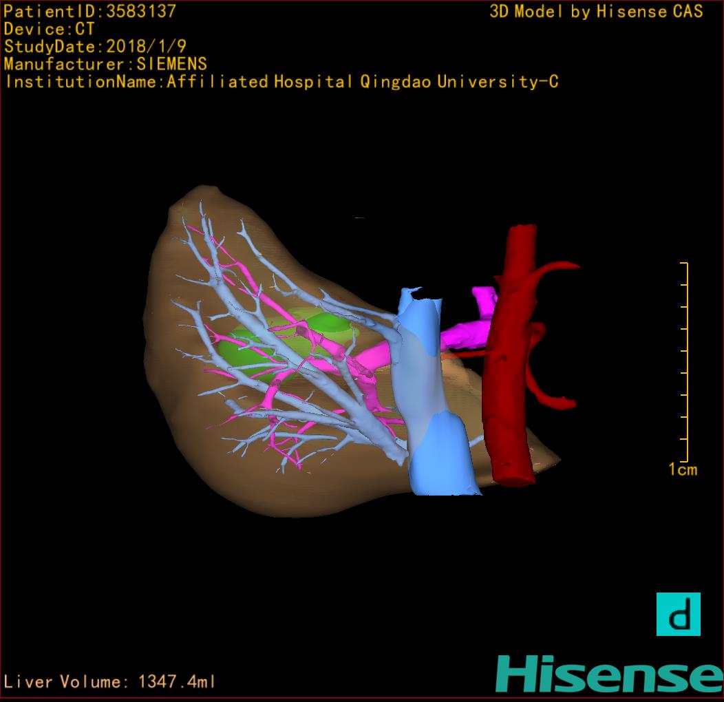Click the Liver Volume: 1347.4ml readout
The height and width of the screenshot is (702, 724).
click(109, 682)
